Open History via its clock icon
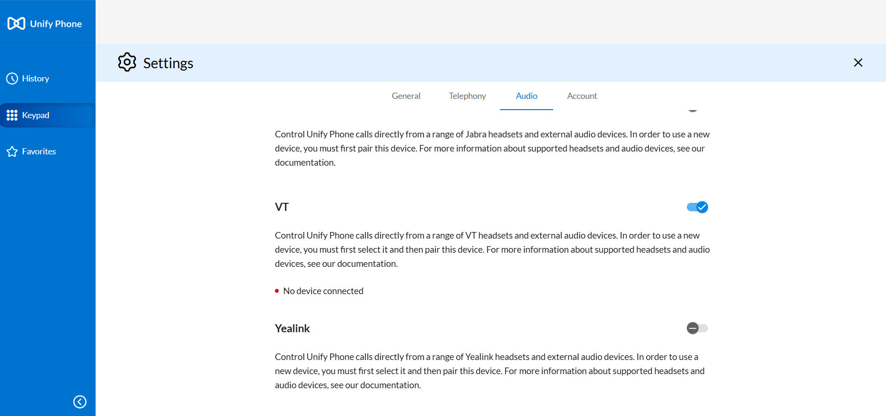This screenshot has height=416, width=886. 12,79
